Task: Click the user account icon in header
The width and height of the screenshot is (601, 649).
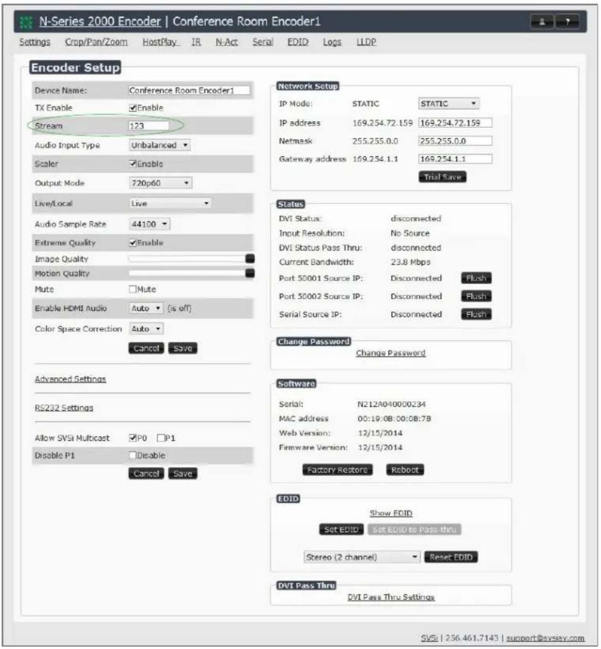Action: click(x=542, y=22)
